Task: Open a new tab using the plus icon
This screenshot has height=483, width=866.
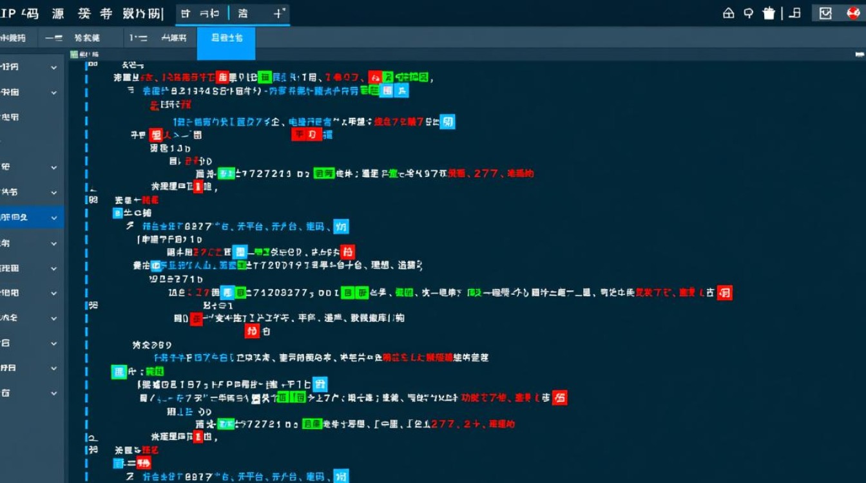Action: point(276,11)
